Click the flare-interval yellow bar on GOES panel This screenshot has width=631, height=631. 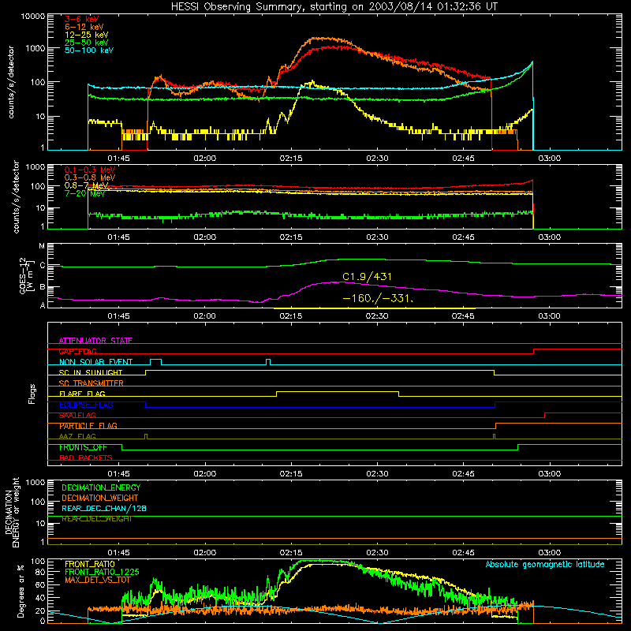coord(374,308)
